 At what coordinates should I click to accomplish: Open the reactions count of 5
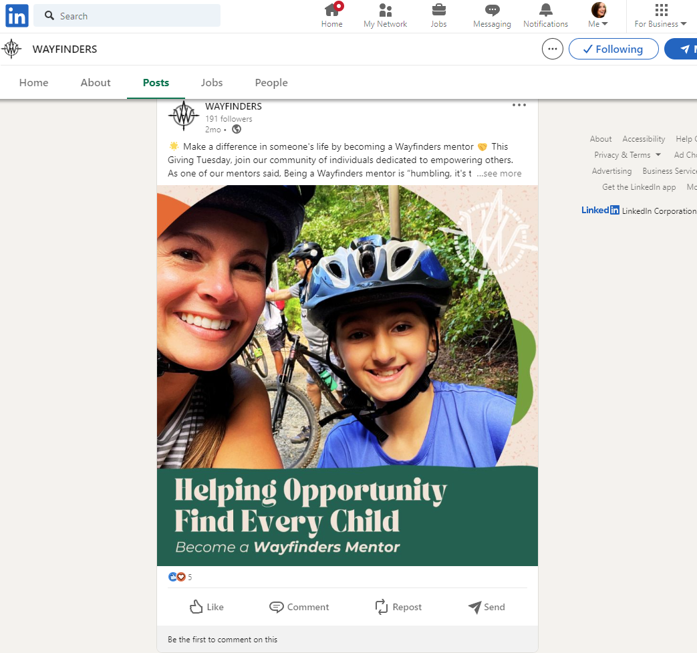(190, 577)
